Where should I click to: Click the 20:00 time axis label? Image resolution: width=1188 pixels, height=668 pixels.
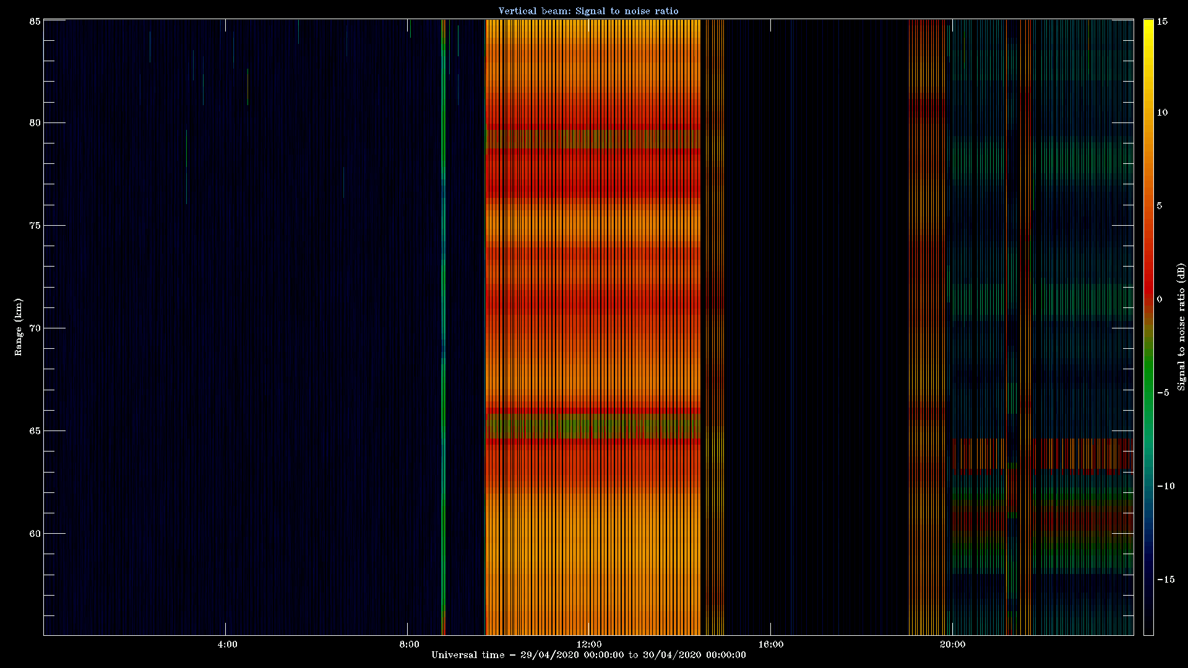952,644
